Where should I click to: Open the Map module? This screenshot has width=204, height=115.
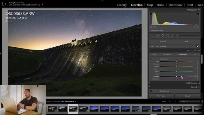150,5
